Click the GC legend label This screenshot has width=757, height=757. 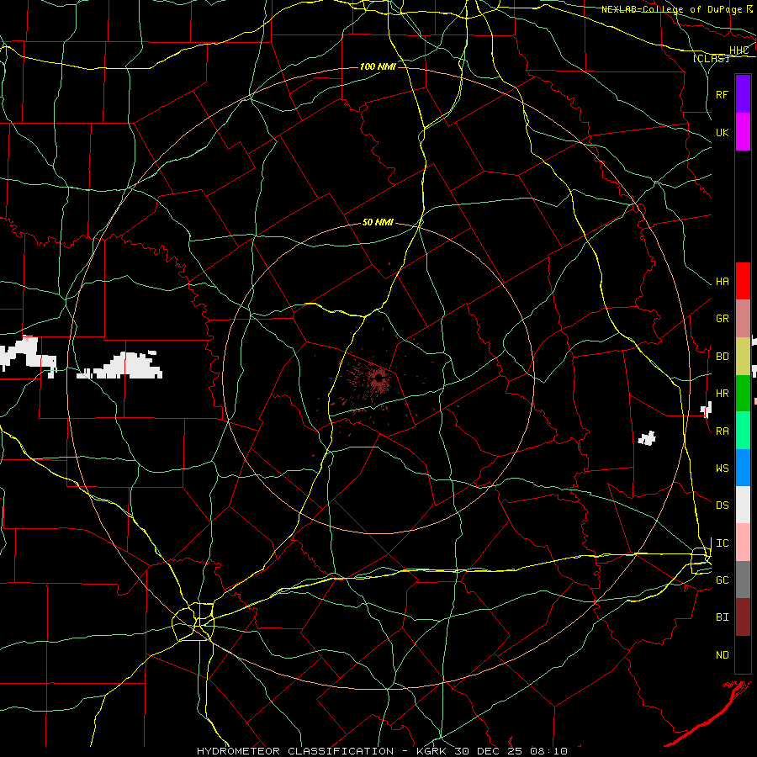(x=722, y=580)
